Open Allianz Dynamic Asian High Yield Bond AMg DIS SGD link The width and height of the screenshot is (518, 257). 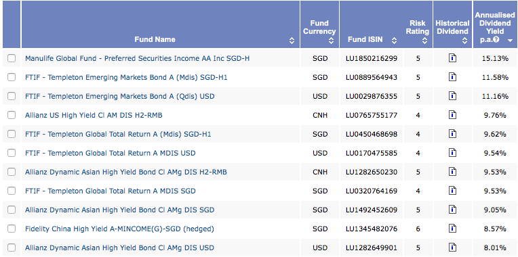(x=119, y=210)
